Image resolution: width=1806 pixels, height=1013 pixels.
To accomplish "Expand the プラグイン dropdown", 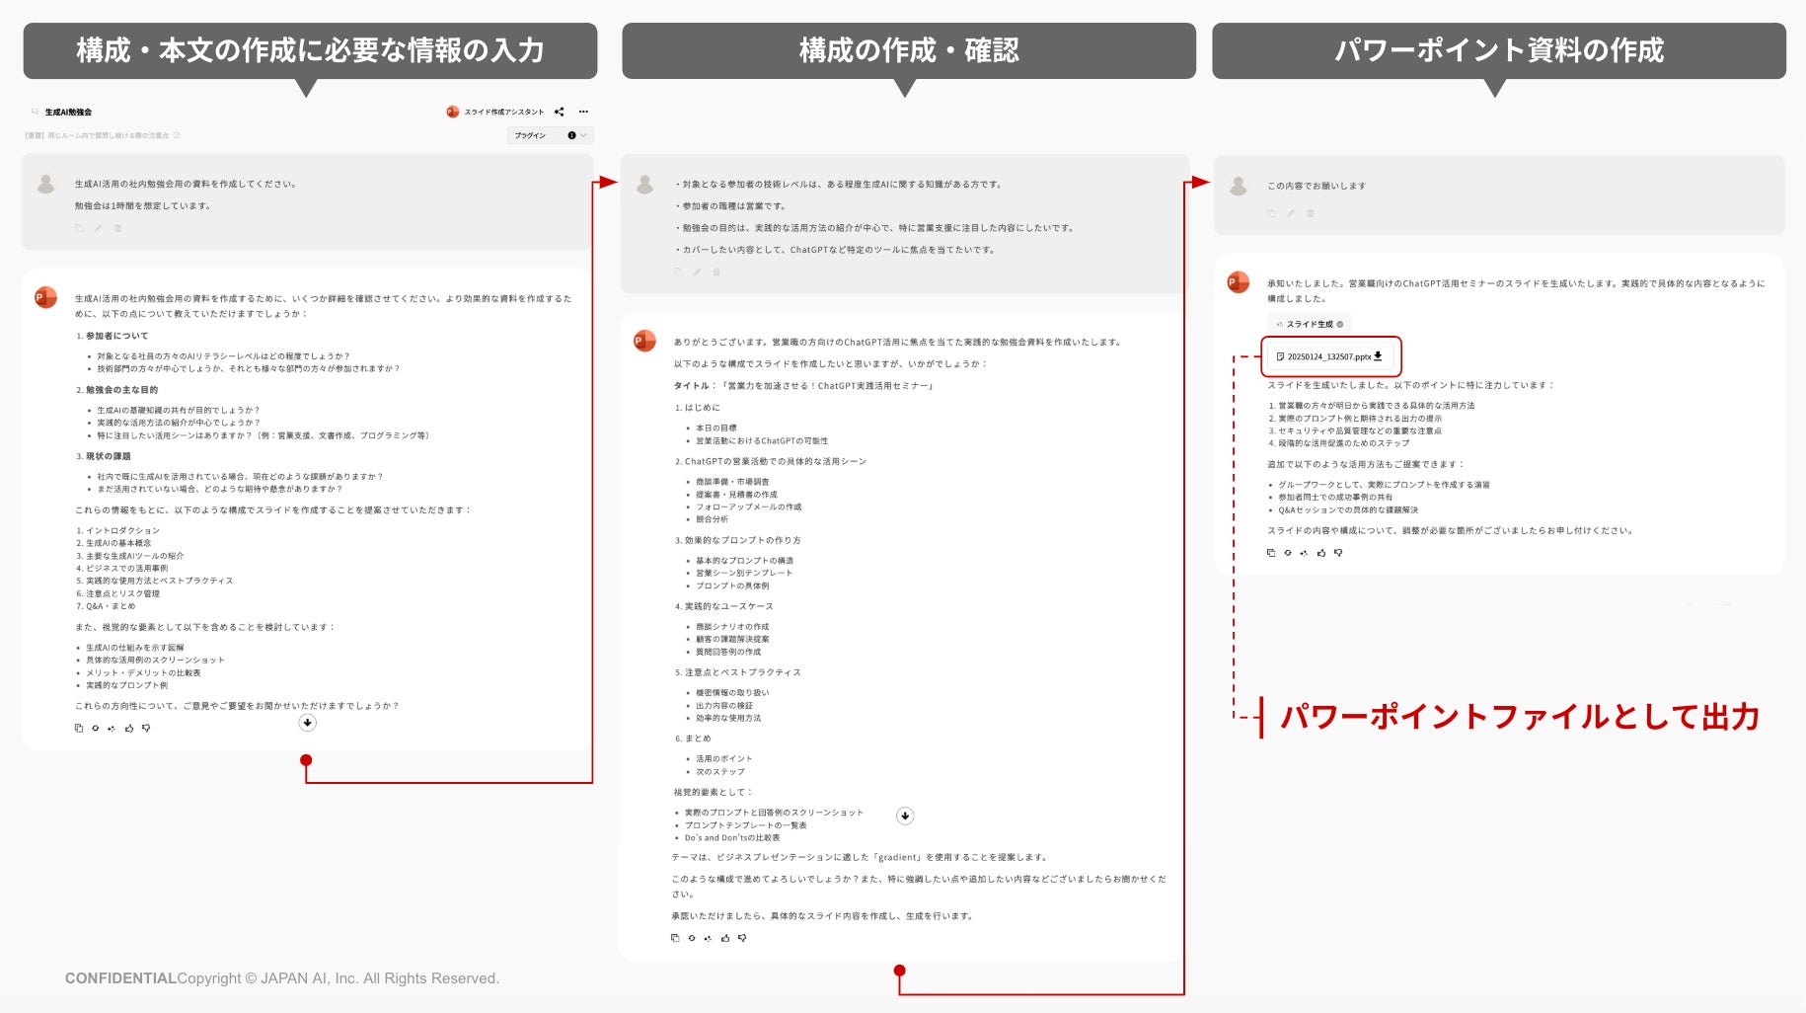I will (x=551, y=135).
